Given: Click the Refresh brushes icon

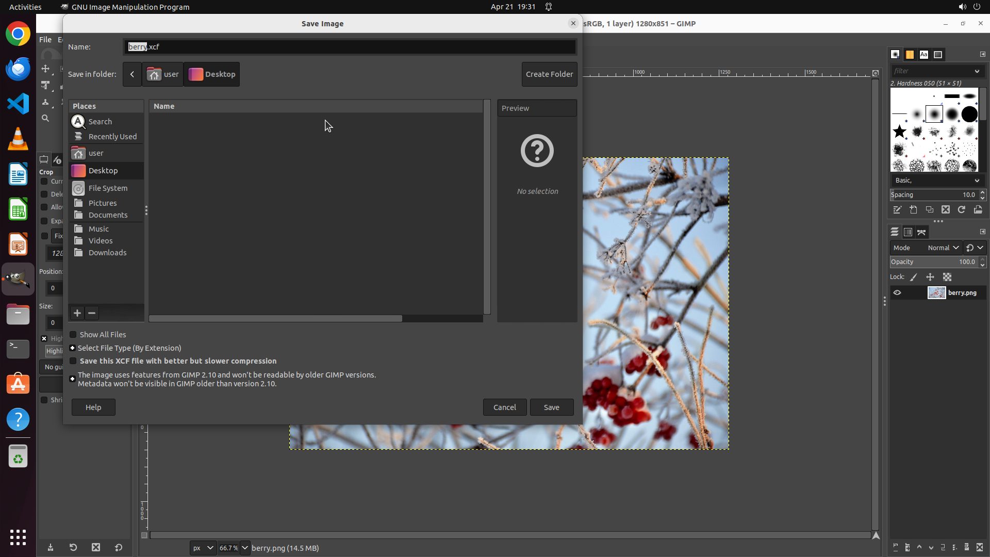Looking at the screenshot, I should click(962, 210).
